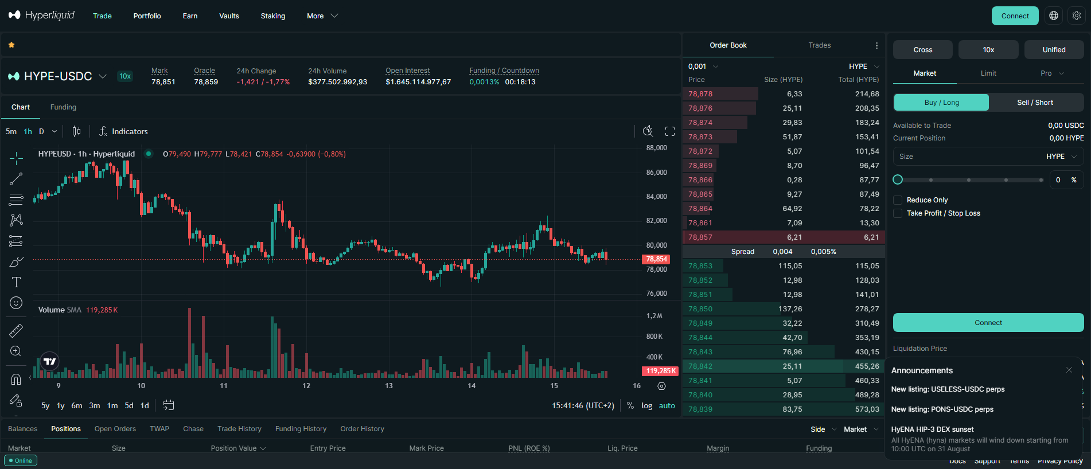Toggle the magnet snap mode
This screenshot has width=1091, height=469.
[x=16, y=379]
